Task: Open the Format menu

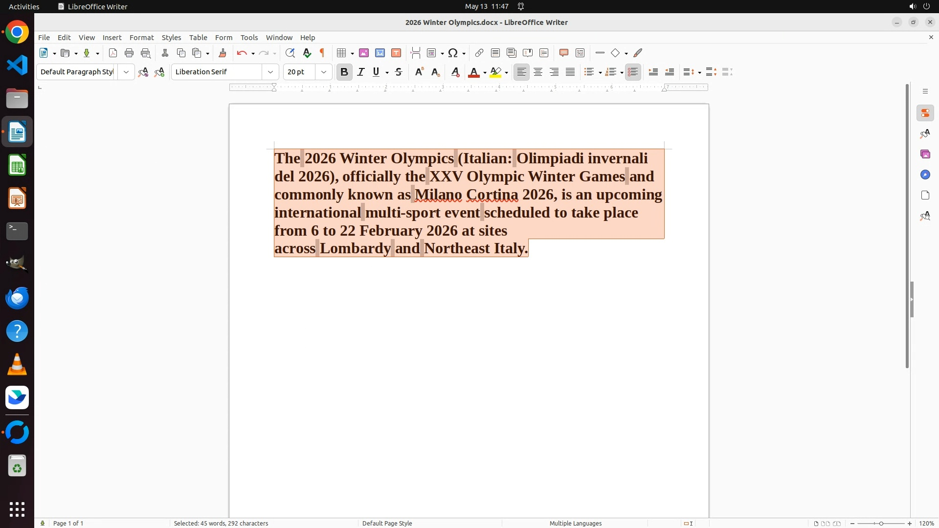Action: (x=141, y=37)
